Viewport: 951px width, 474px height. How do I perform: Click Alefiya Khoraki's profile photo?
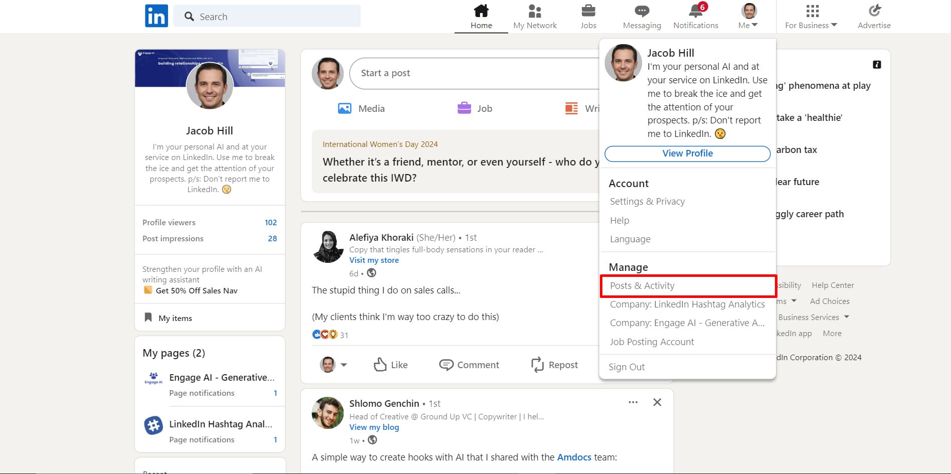(x=328, y=247)
